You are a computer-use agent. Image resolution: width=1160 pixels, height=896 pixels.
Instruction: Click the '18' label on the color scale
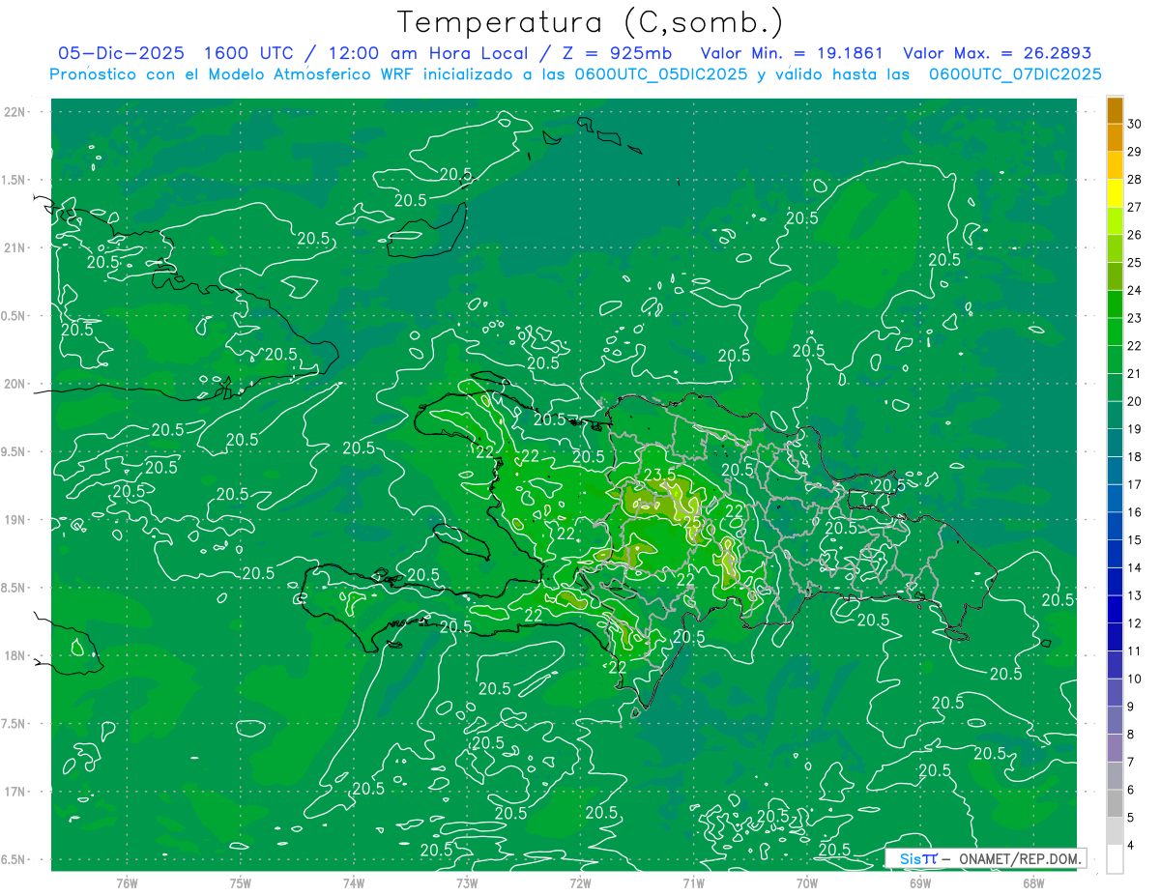pos(1135,456)
